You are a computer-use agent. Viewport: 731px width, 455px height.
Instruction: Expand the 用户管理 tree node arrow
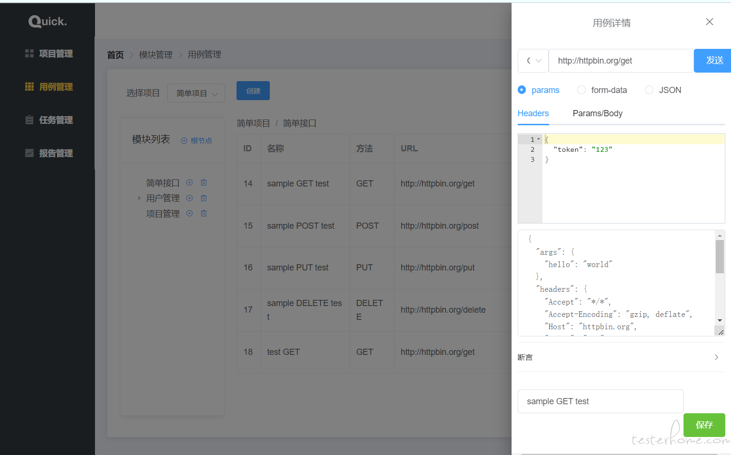point(139,198)
